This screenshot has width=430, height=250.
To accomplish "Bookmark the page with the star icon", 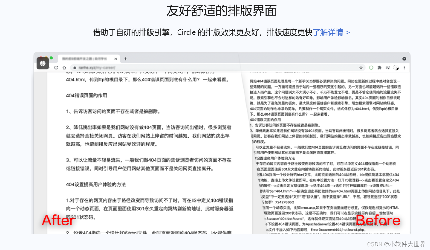I will 361,68.
